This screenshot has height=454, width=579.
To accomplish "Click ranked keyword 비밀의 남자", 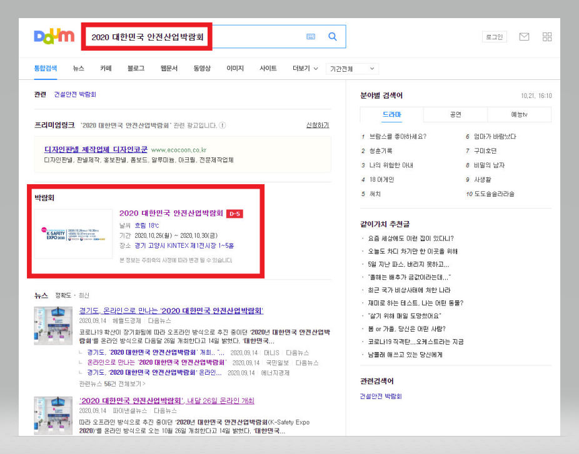I will coord(489,165).
